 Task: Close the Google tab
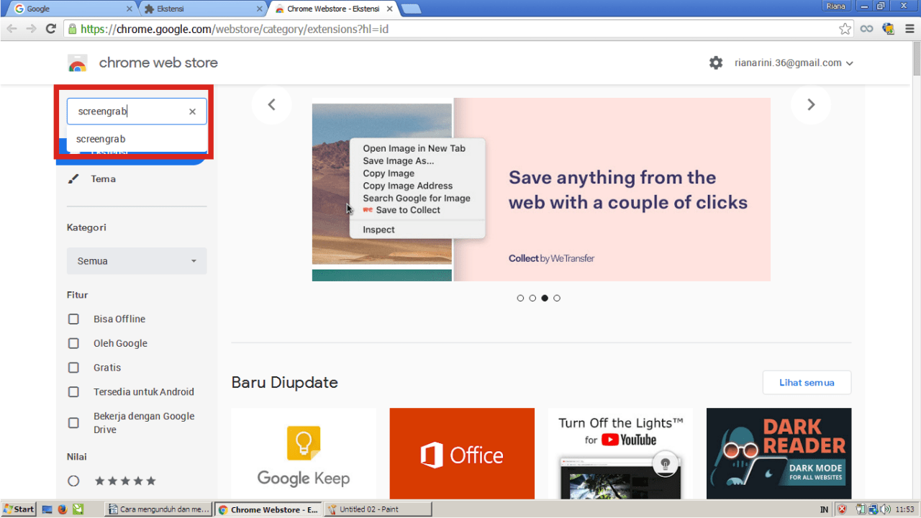click(130, 9)
